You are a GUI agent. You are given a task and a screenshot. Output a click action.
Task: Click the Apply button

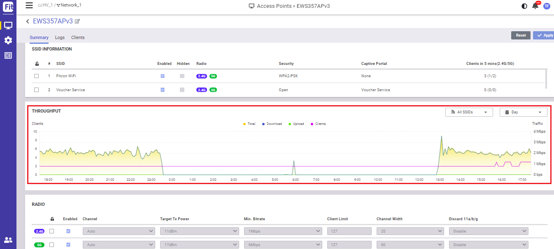[x=545, y=35]
